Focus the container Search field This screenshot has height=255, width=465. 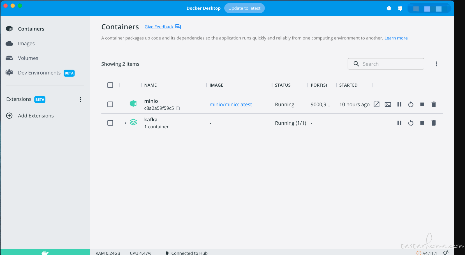click(386, 64)
